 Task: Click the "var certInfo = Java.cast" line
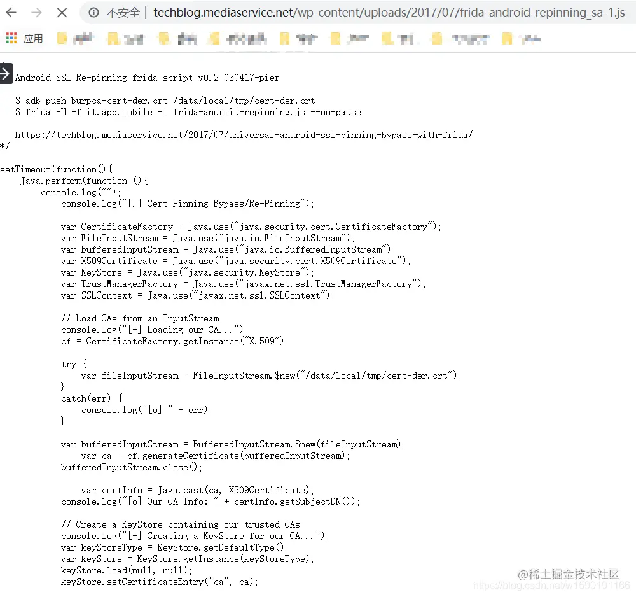click(198, 490)
